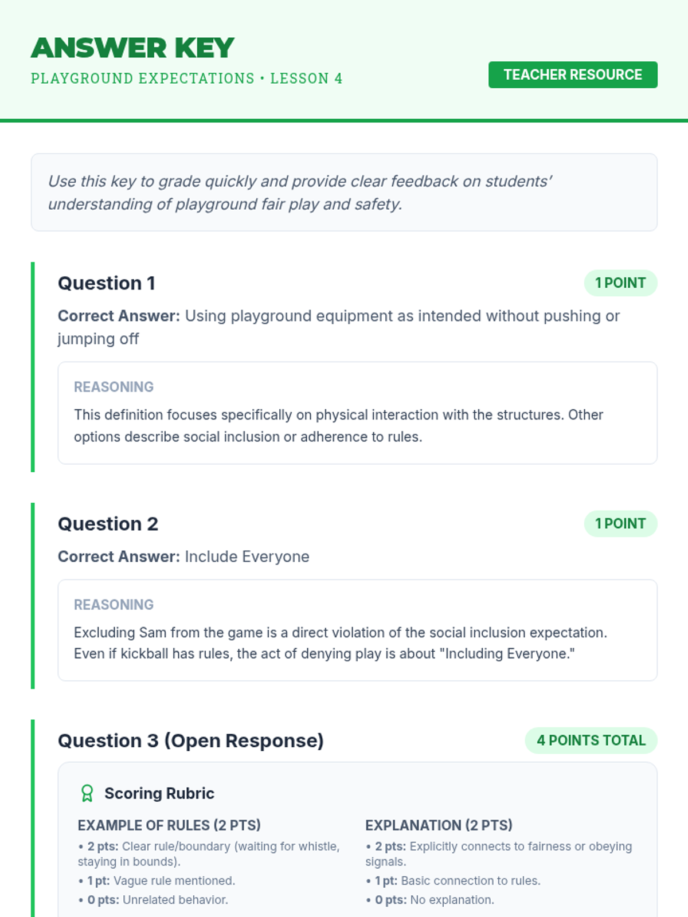This screenshot has height=917, width=688.
Task: Click the Answer Key title
Action: tap(132, 48)
